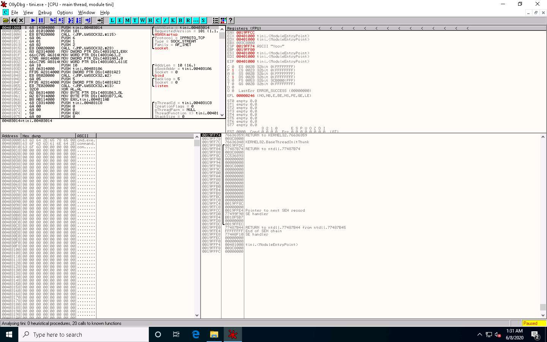Click the Paused status indicator

[x=534, y=323]
